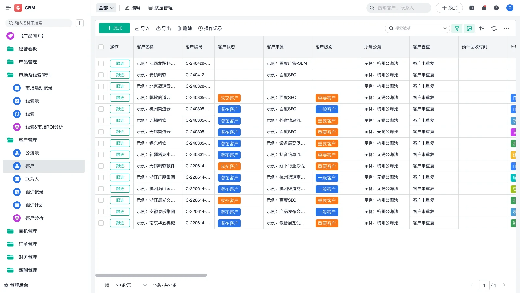This screenshot has height=293, width=520.
Task: Click the sort order icon
Action: coord(482,28)
